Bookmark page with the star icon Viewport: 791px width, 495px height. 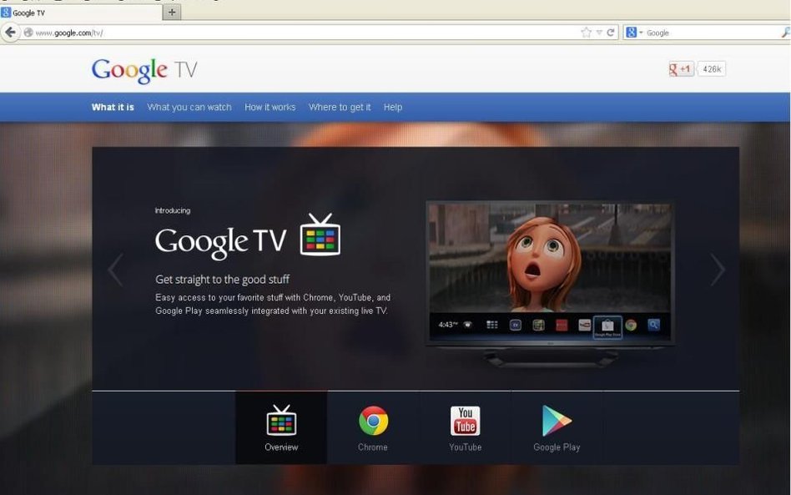click(x=586, y=33)
